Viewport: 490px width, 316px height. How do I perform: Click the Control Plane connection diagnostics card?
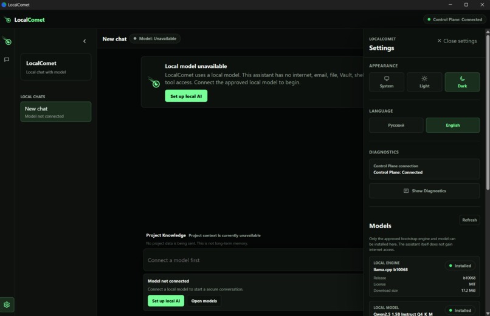pyautogui.click(x=424, y=169)
